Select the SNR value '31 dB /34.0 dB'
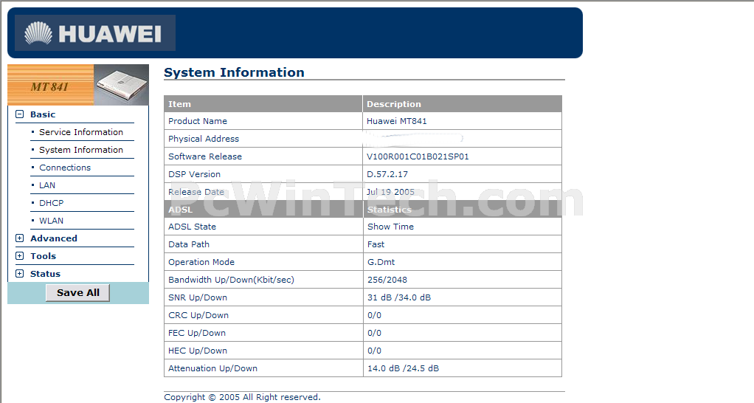The height and width of the screenshot is (403, 754). (x=399, y=297)
